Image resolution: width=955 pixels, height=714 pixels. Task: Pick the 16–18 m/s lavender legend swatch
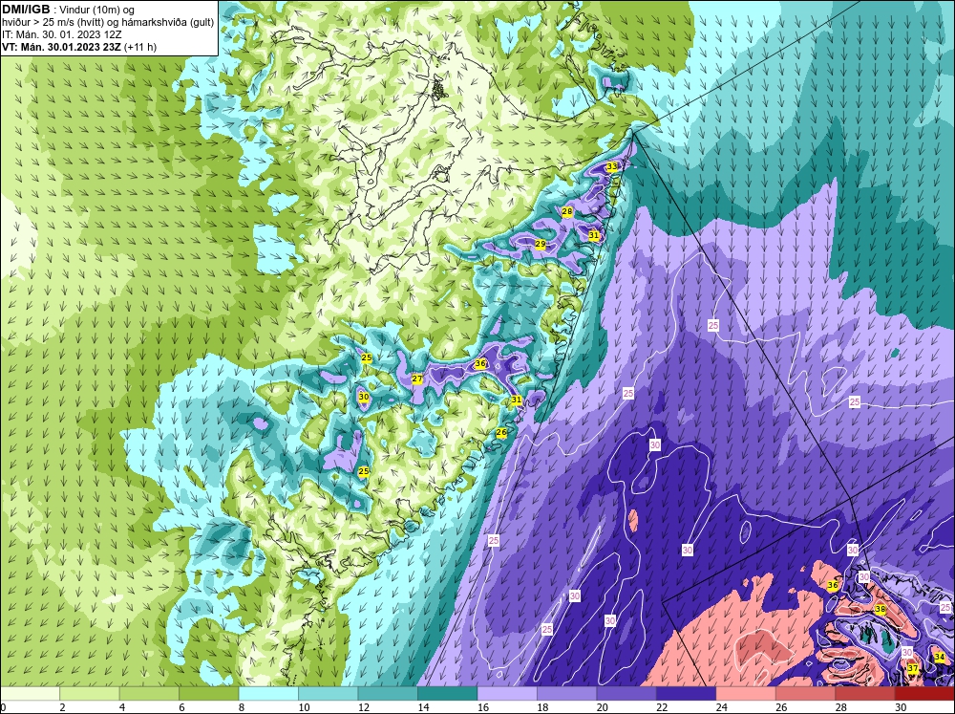(x=507, y=693)
